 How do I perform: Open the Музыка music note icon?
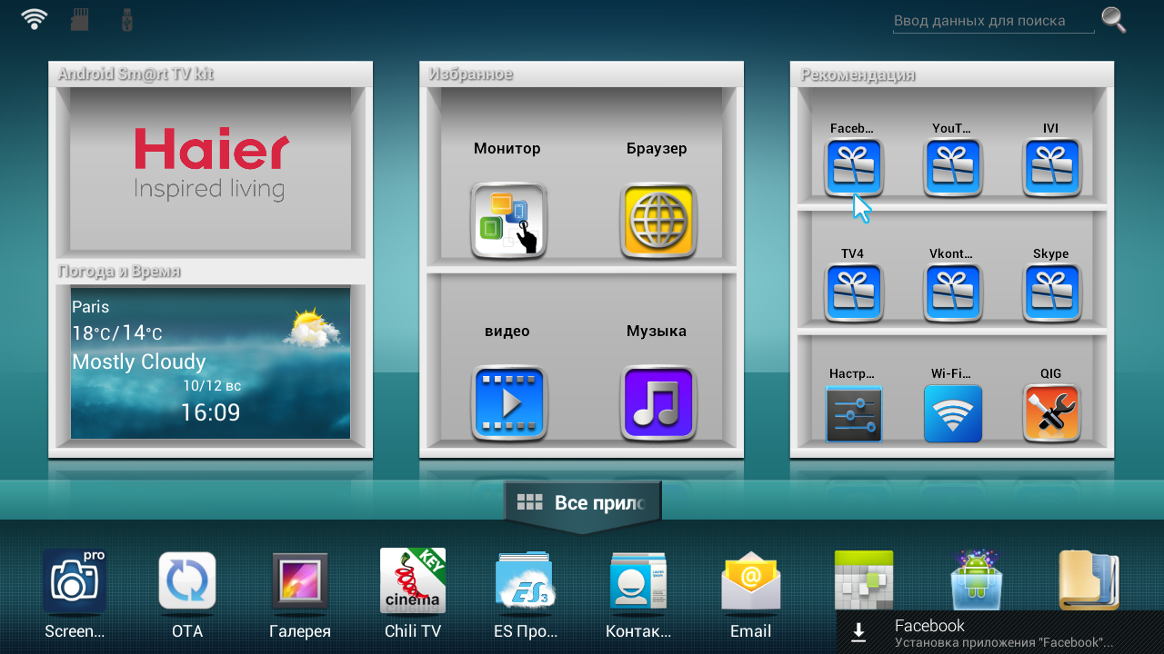pyautogui.click(x=657, y=403)
